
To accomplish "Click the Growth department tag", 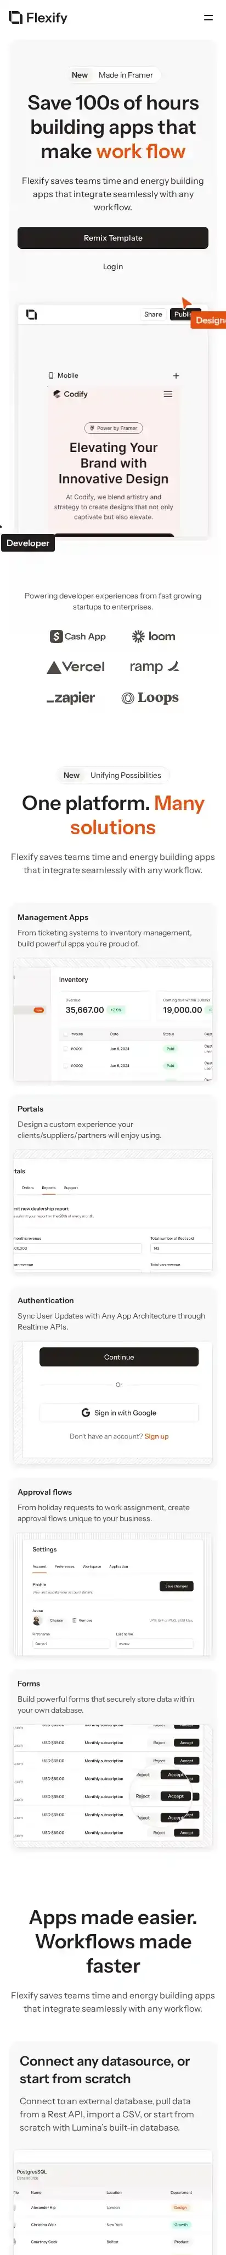I will coord(180,2224).
